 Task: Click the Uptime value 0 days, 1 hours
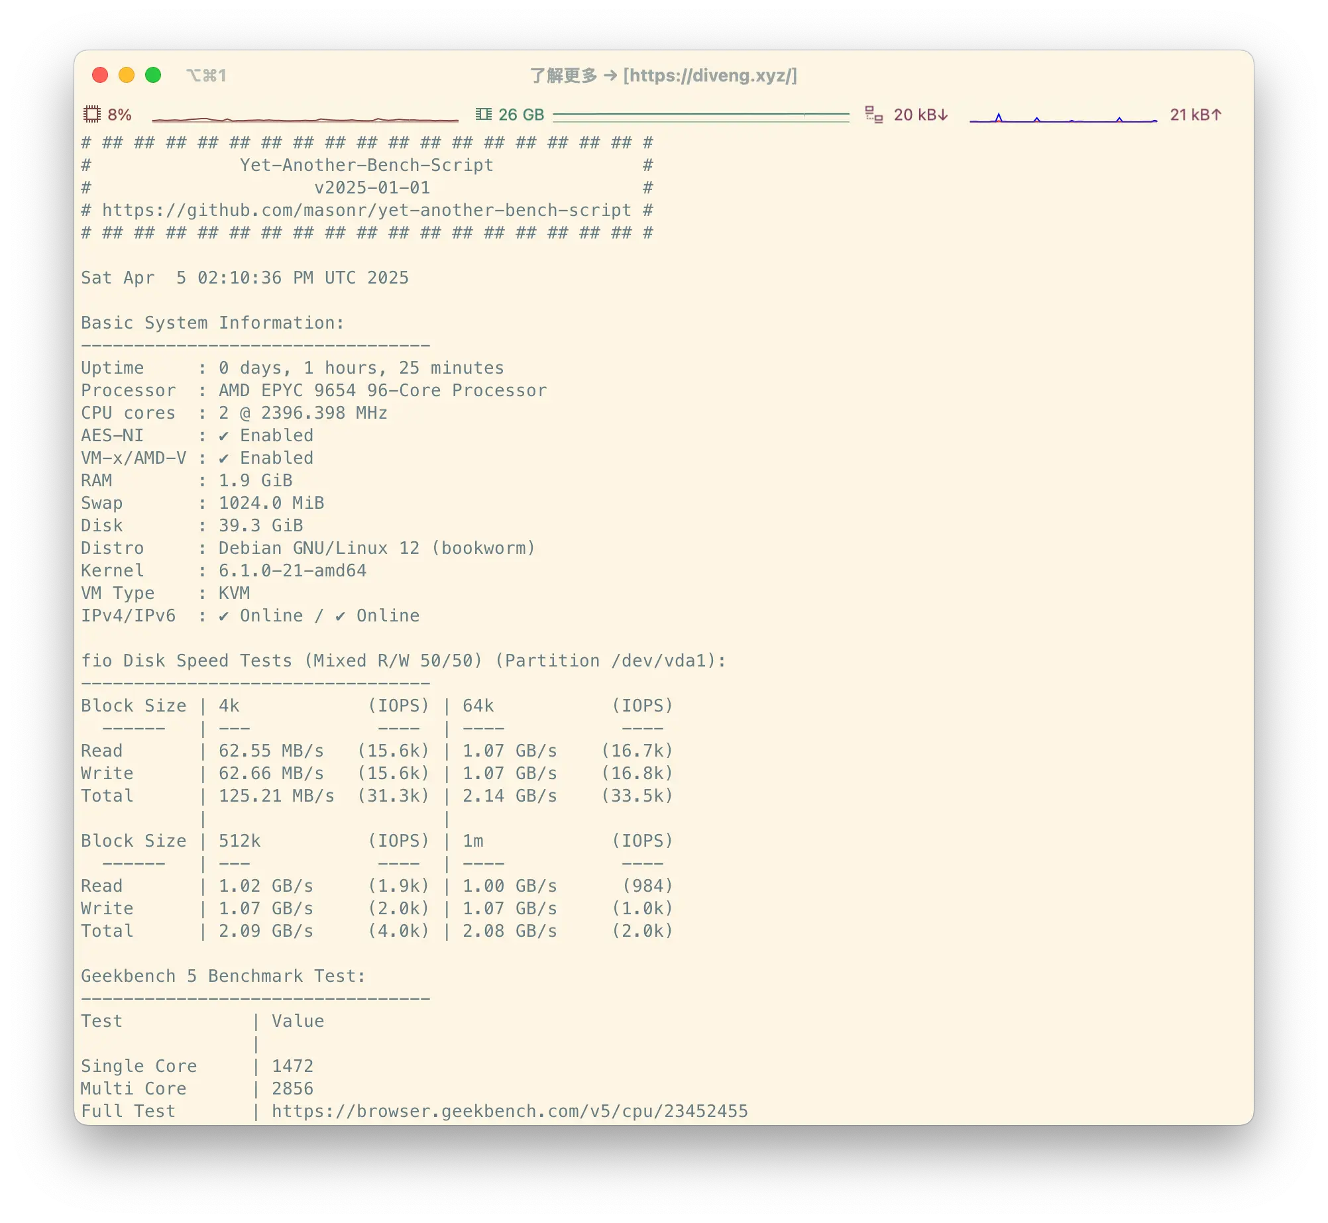(x=361, y=368)
